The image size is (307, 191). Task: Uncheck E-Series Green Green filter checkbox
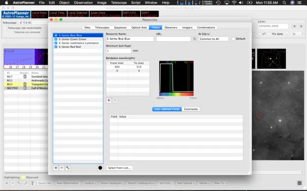click(x=56, y=39)
